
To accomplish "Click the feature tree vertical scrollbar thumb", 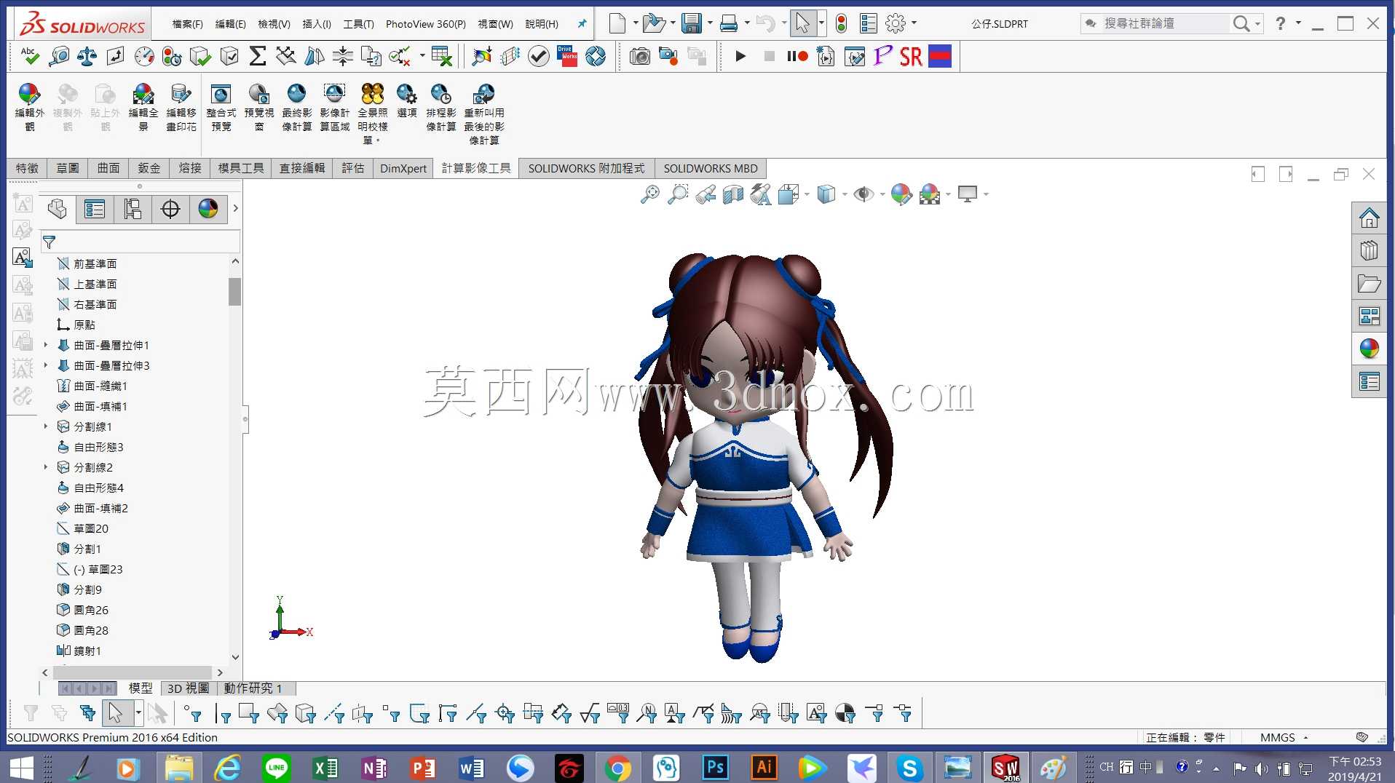I will coord(234,292).
